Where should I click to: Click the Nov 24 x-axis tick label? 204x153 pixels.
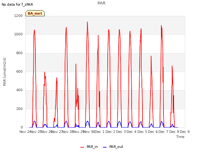[x=25, y=132]
